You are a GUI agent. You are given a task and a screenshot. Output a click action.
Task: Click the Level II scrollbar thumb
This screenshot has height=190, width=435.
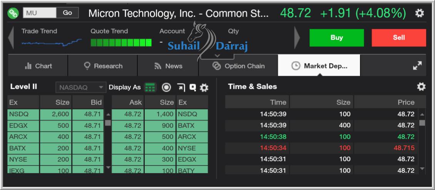[108, 123]
